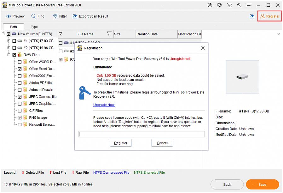Click the Back button
Screen dimensions: 283x193
(227, 184)
